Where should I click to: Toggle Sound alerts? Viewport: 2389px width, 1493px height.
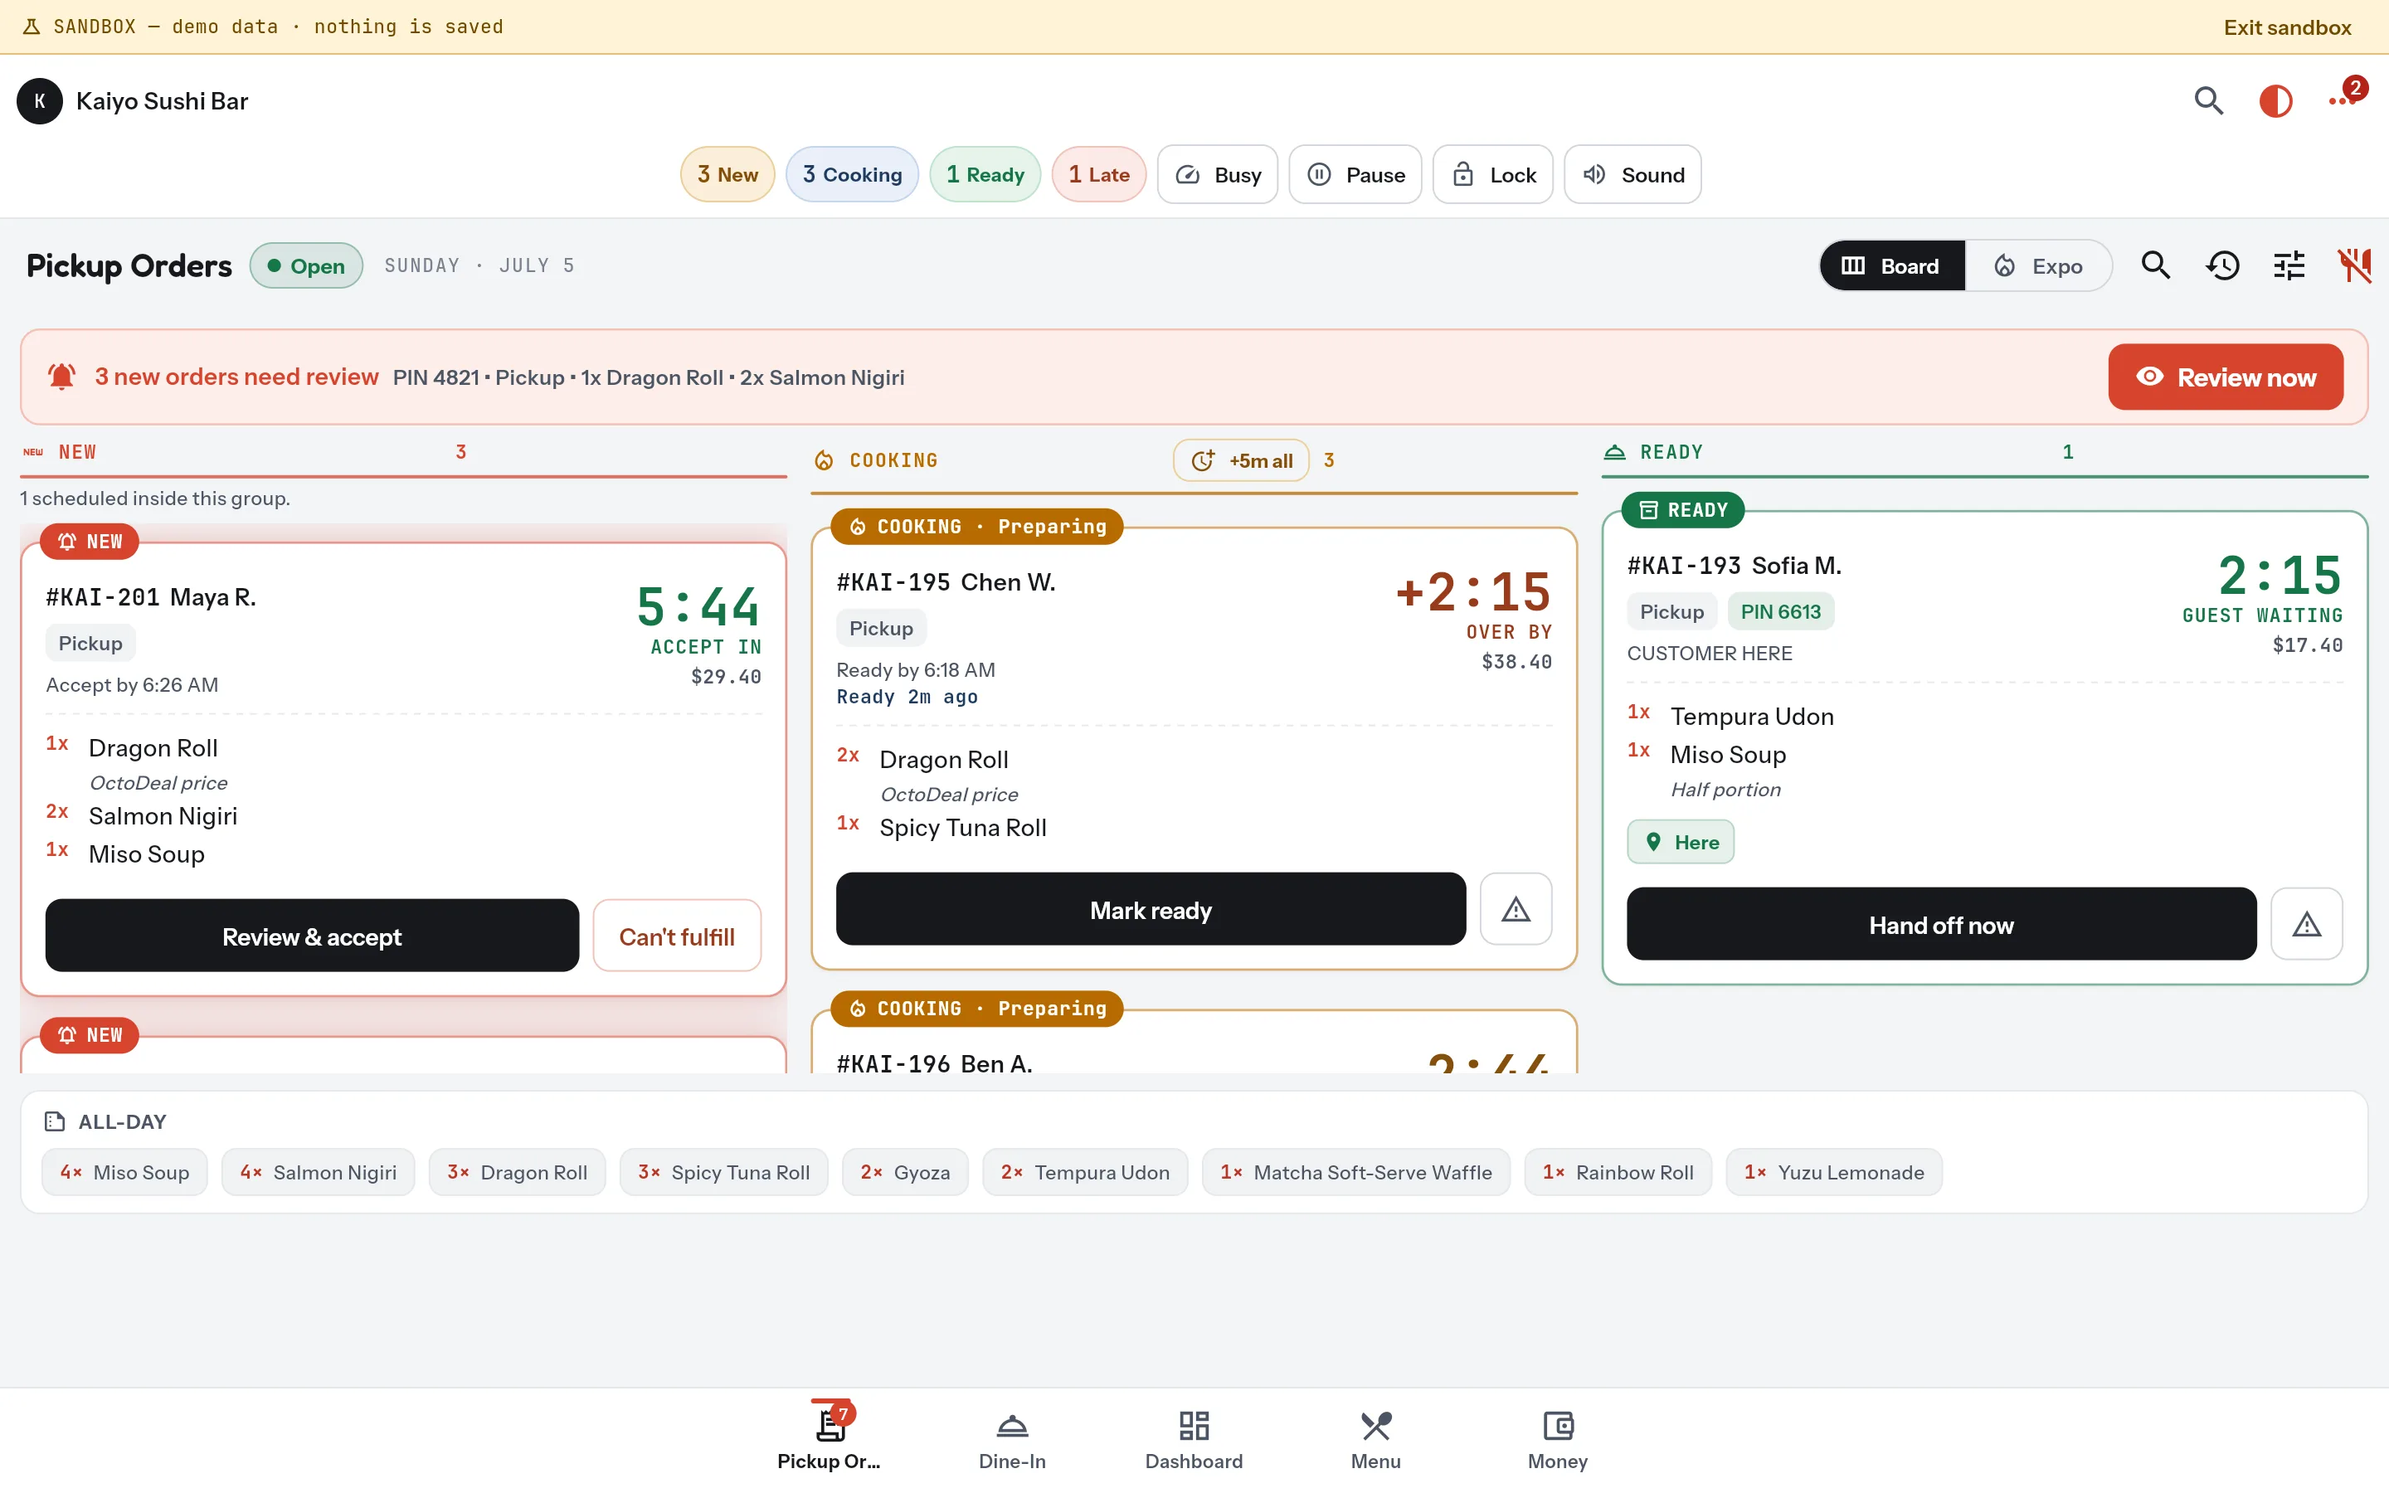pyautogui.click(x=1632, y=175)
